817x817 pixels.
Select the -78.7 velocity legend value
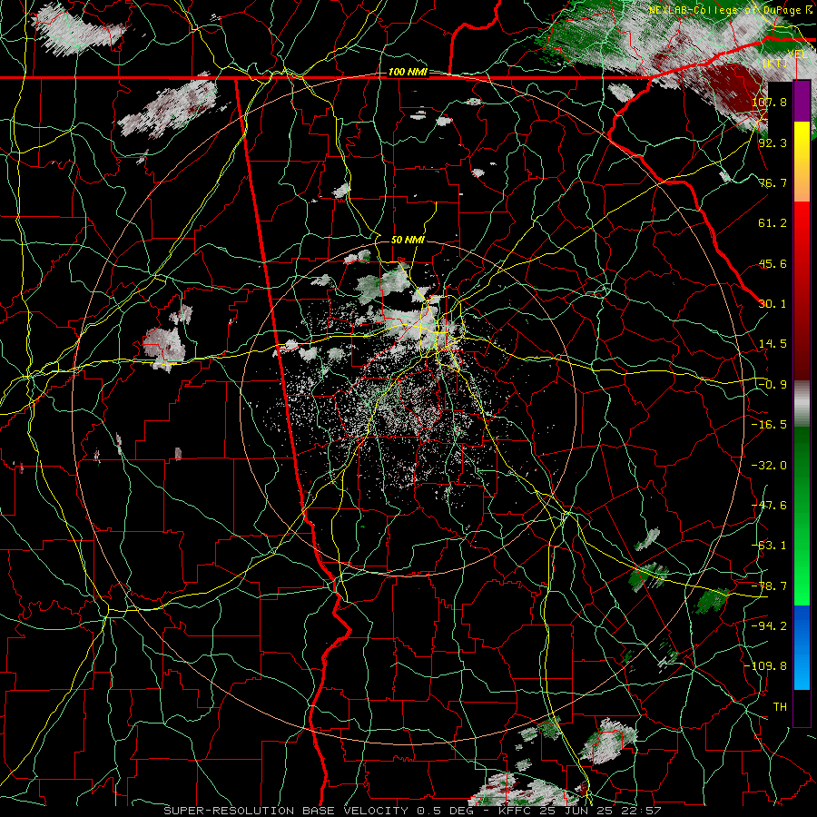769,586
